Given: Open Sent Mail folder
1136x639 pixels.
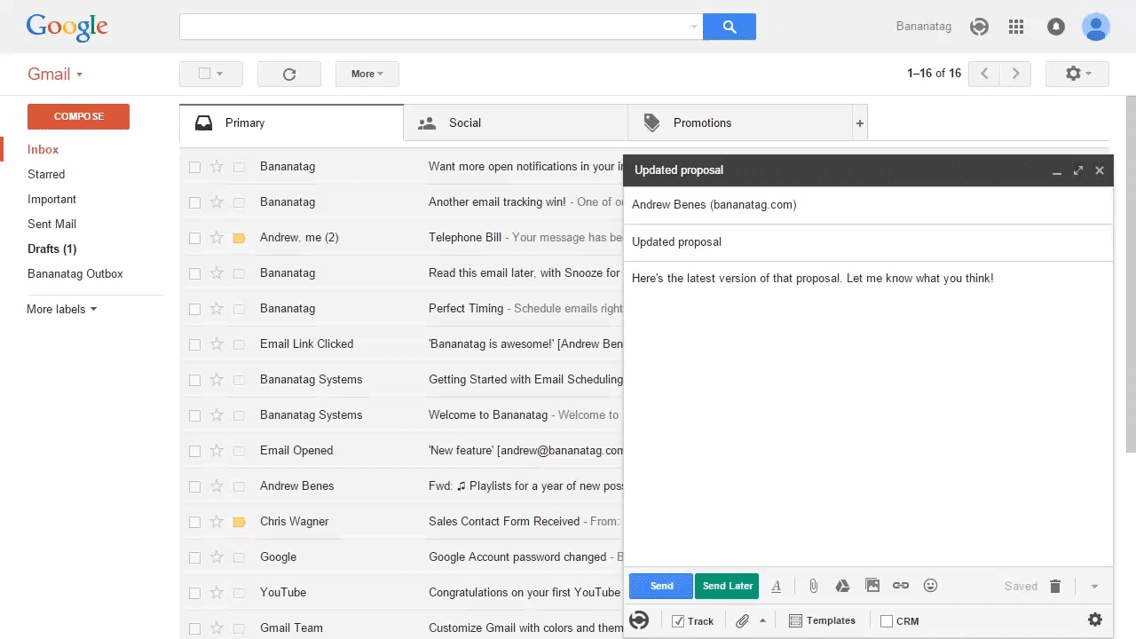Looking at the screenshot, I should pyautogui.click(x=52, y=225).
